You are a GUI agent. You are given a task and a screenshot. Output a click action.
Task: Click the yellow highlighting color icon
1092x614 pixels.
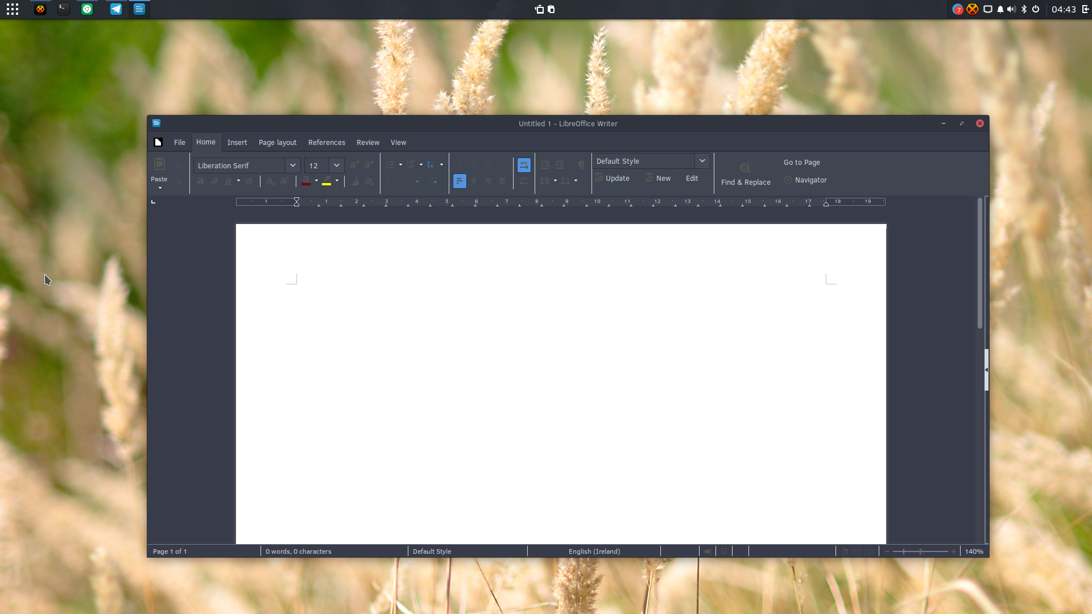[326, 181]
